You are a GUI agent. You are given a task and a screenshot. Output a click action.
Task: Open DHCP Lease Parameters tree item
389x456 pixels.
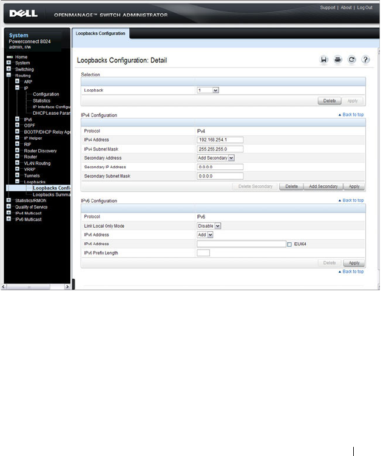[x=52, y=113]
